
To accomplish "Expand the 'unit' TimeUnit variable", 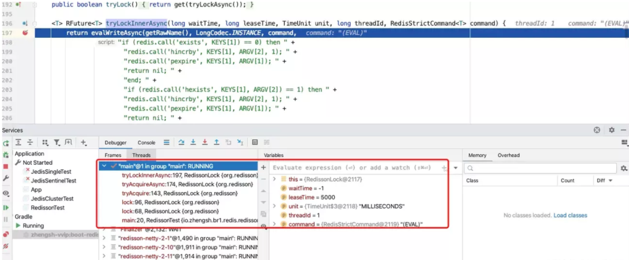I will [274, 206].
